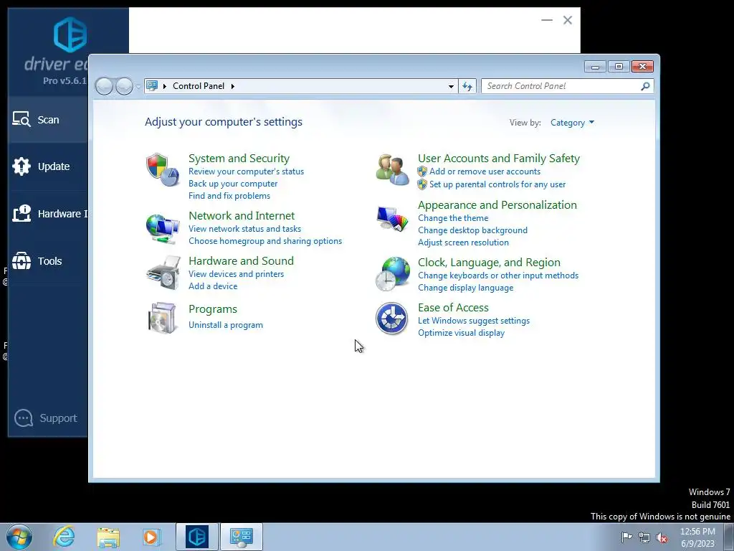Viewport: 734px width, 551px height.
Task: Click Control Panel forward navigation button
Action: (x=124, y=86)
